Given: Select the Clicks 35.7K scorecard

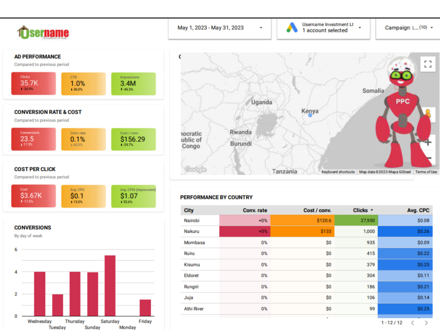Looking at the screenshot, I should click(33, 83).
